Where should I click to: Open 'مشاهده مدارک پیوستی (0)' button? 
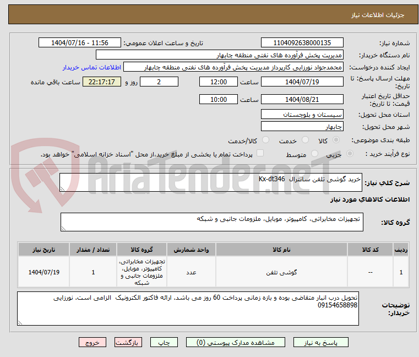[236, 343]
